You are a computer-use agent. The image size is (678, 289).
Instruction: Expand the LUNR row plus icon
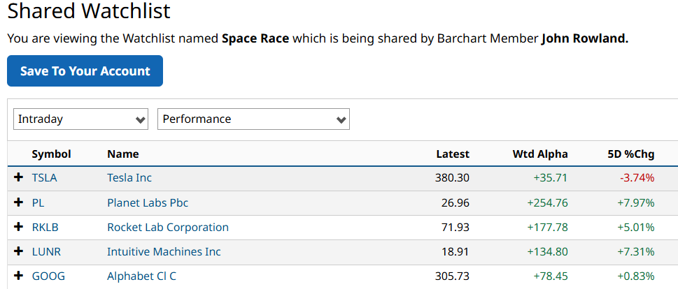[19, 251]
